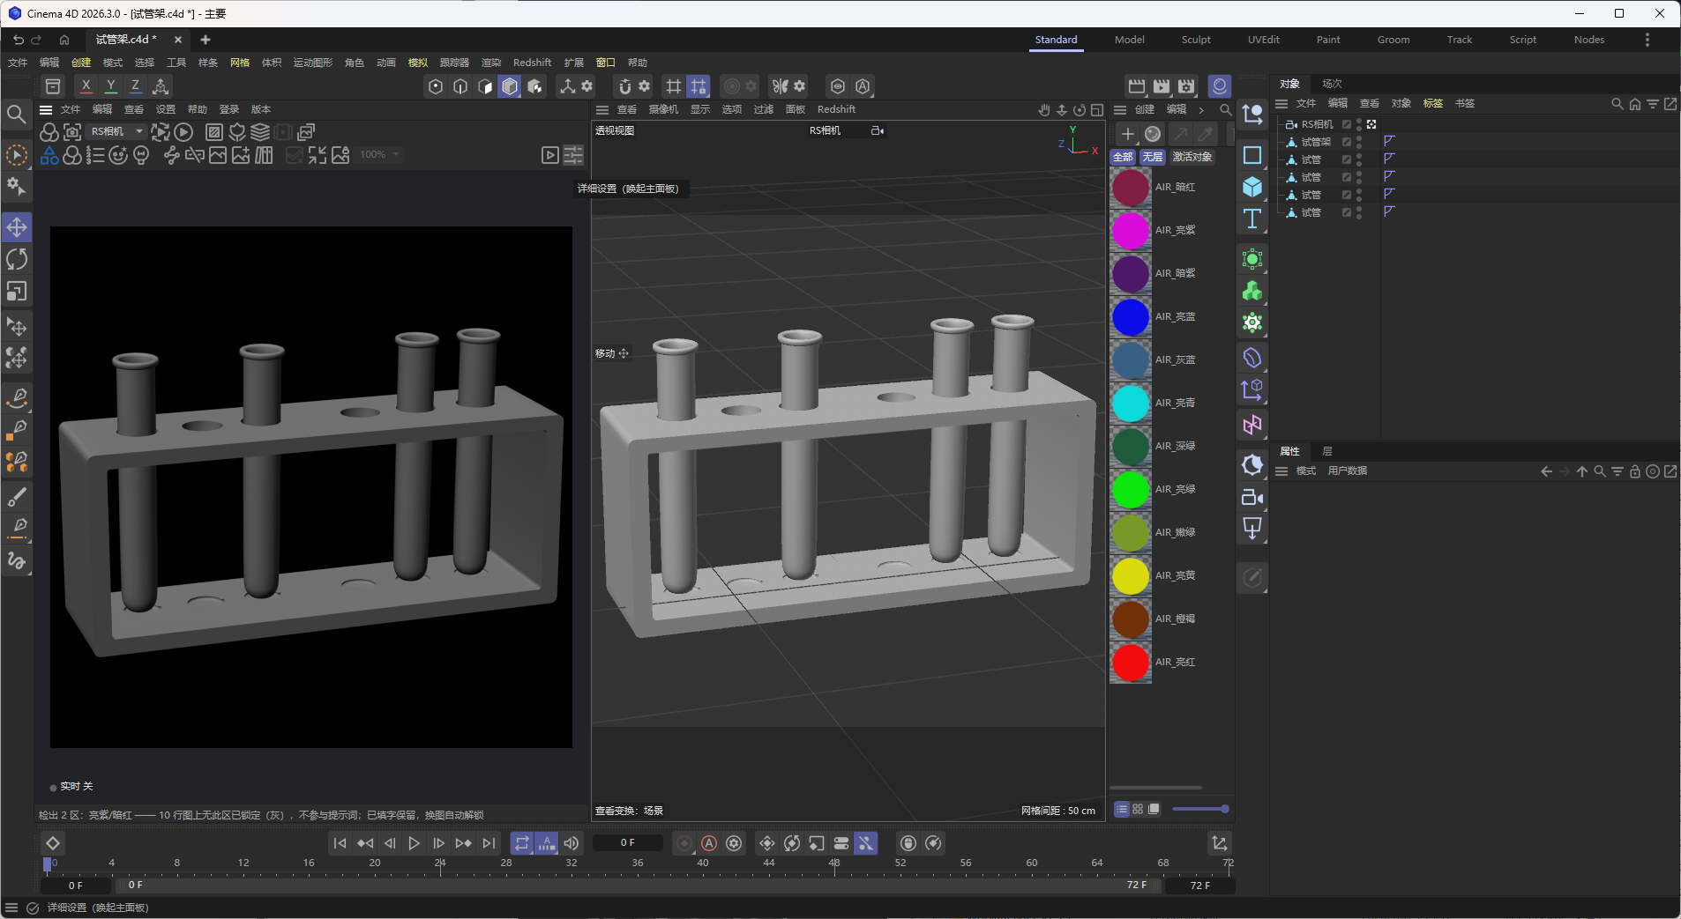Select AIR_亮蓝 material swatch
Viewport: 1681px width, 919px height.
(1131, 317)
